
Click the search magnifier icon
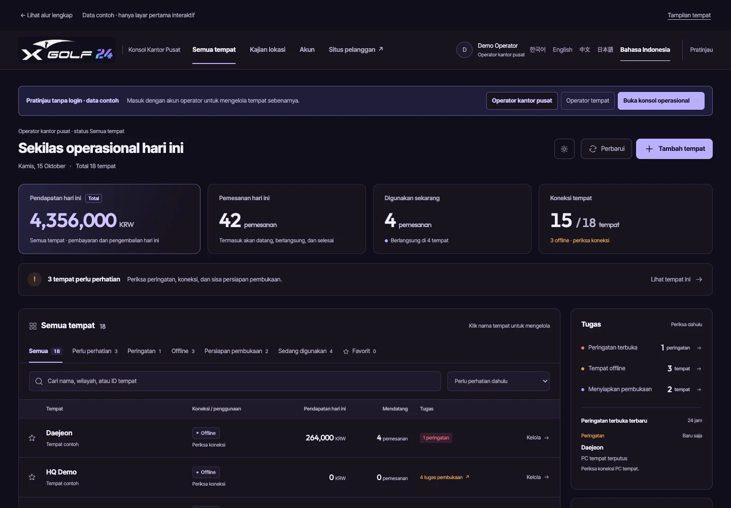[39, 382]
